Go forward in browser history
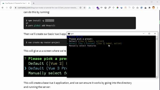This screenshot has width=160, height=90. [7, 8]
